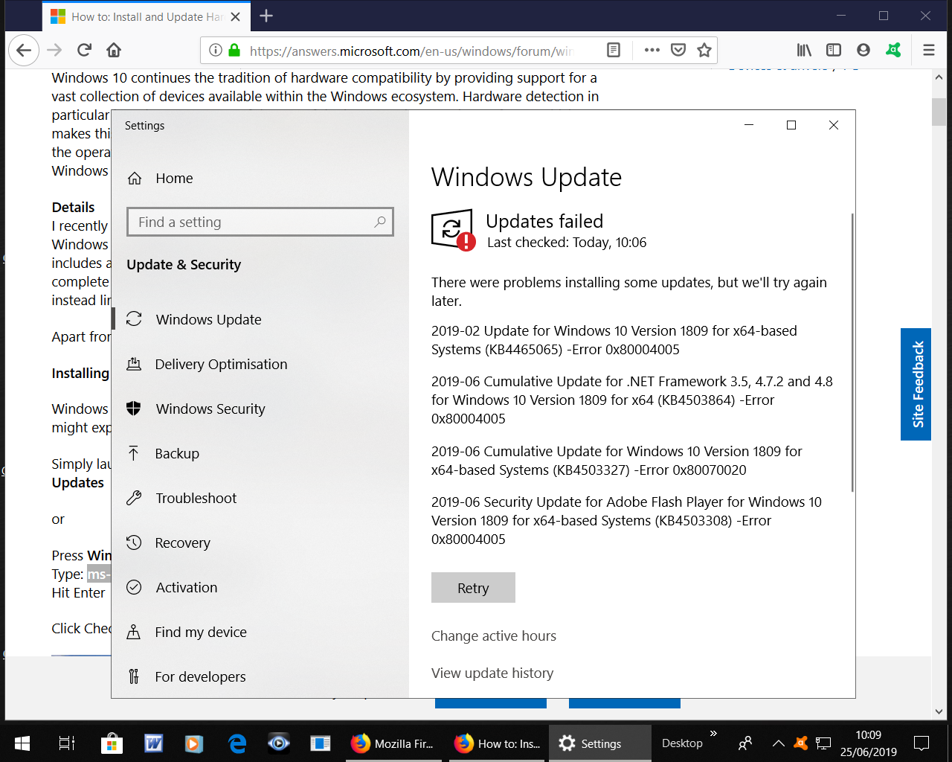The width and height of the screenshot is (952, 762).
Task: Open Troubleshoot settings
Action: 260,498
